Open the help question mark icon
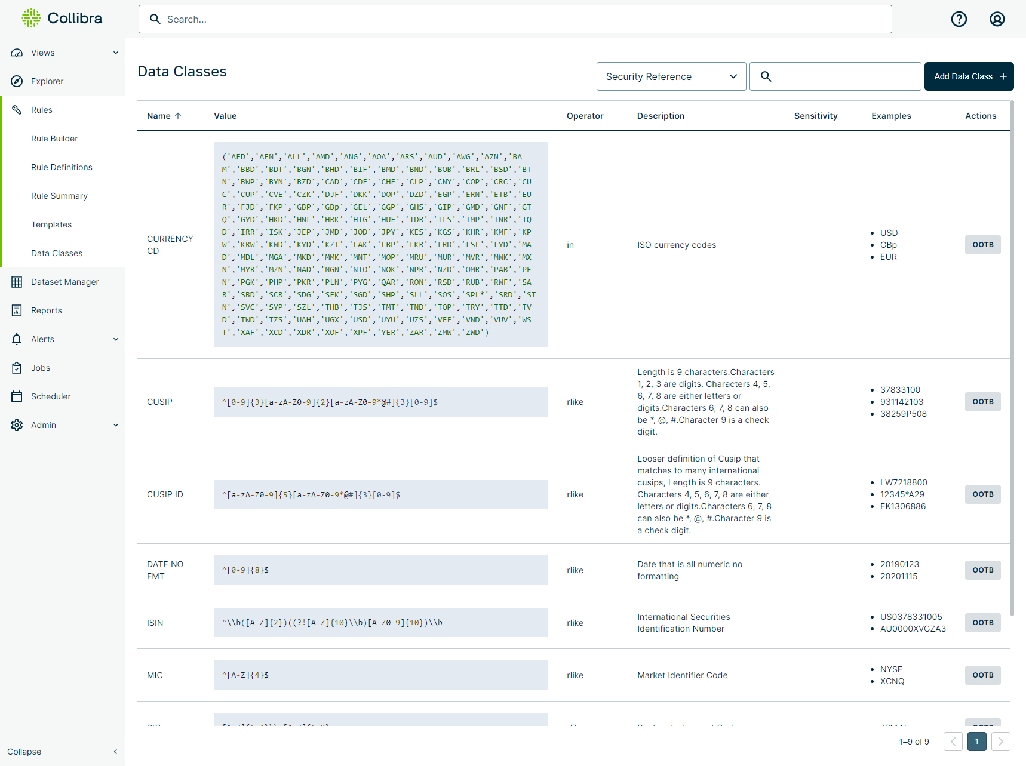 (x=959, y=19)
